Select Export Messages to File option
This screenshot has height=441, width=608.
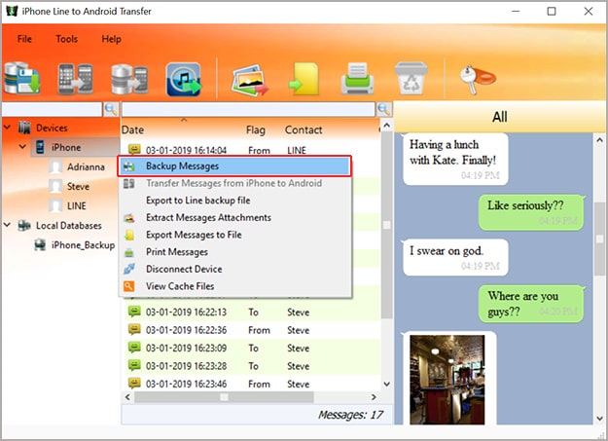[x=194, y=235]
